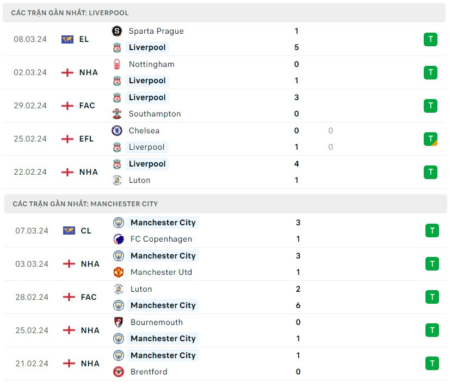Click the 08.03.24 match date

29,39
